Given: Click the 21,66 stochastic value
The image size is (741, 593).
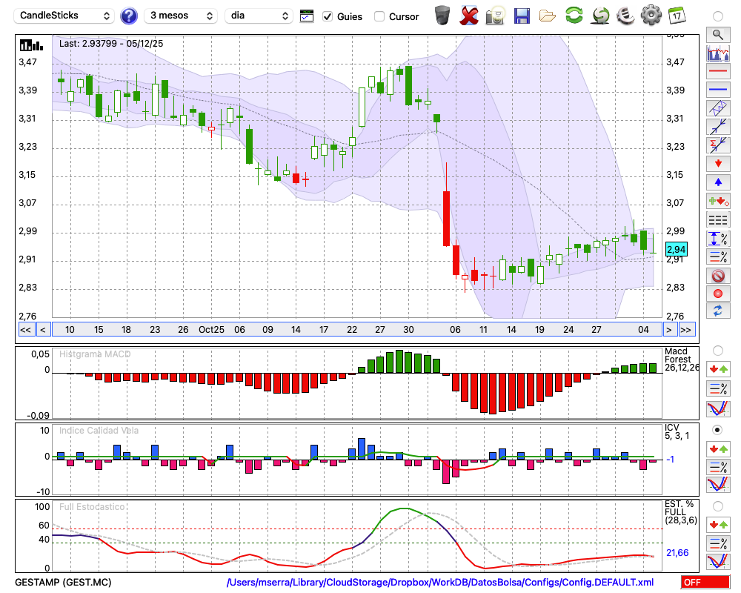Looking at the screenshot, I should 677,553.
